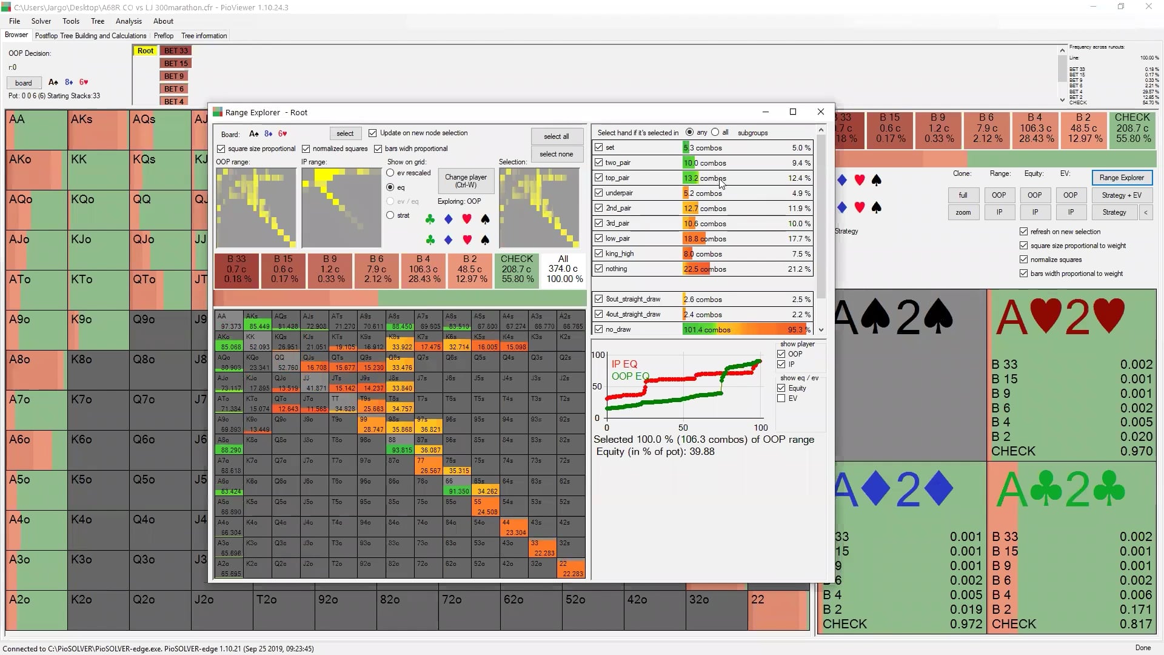Click green club in upper Range Explorer suit row
This screenshot has width=1164, height=655.
430,219
